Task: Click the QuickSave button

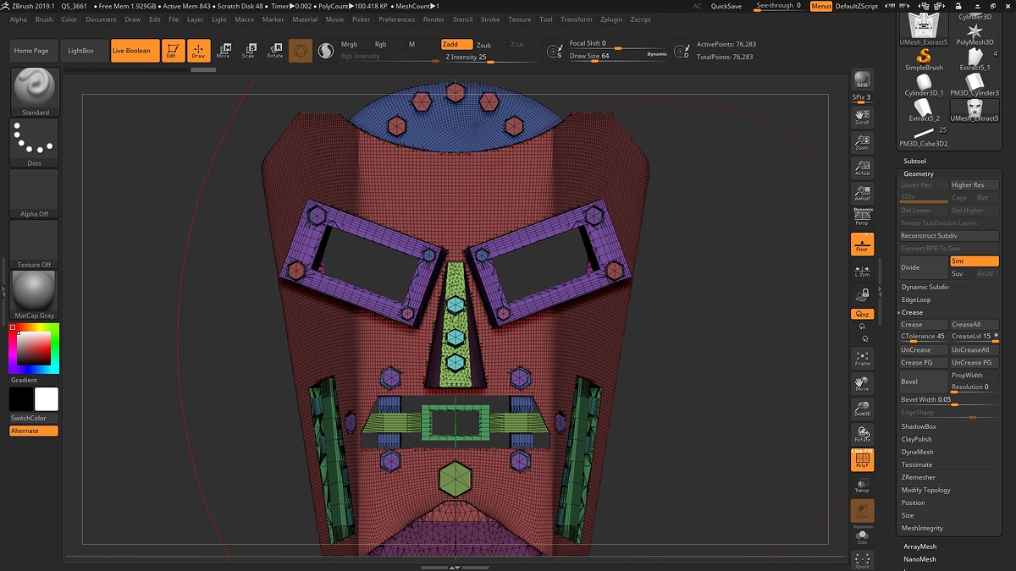Action: (x=726, y=6)
